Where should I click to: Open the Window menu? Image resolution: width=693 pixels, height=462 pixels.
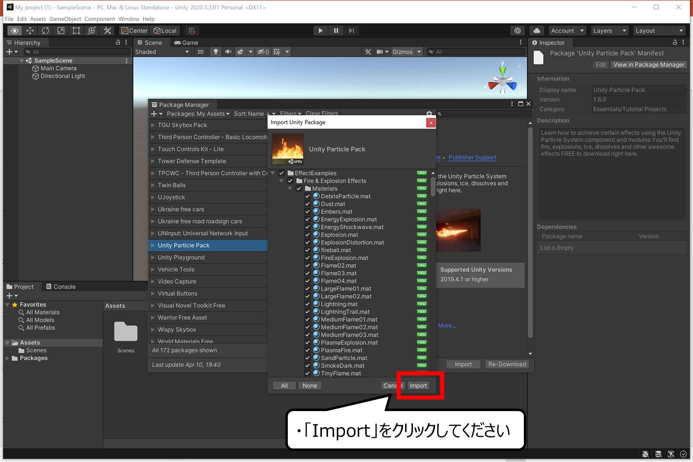(x=129, y=19)
